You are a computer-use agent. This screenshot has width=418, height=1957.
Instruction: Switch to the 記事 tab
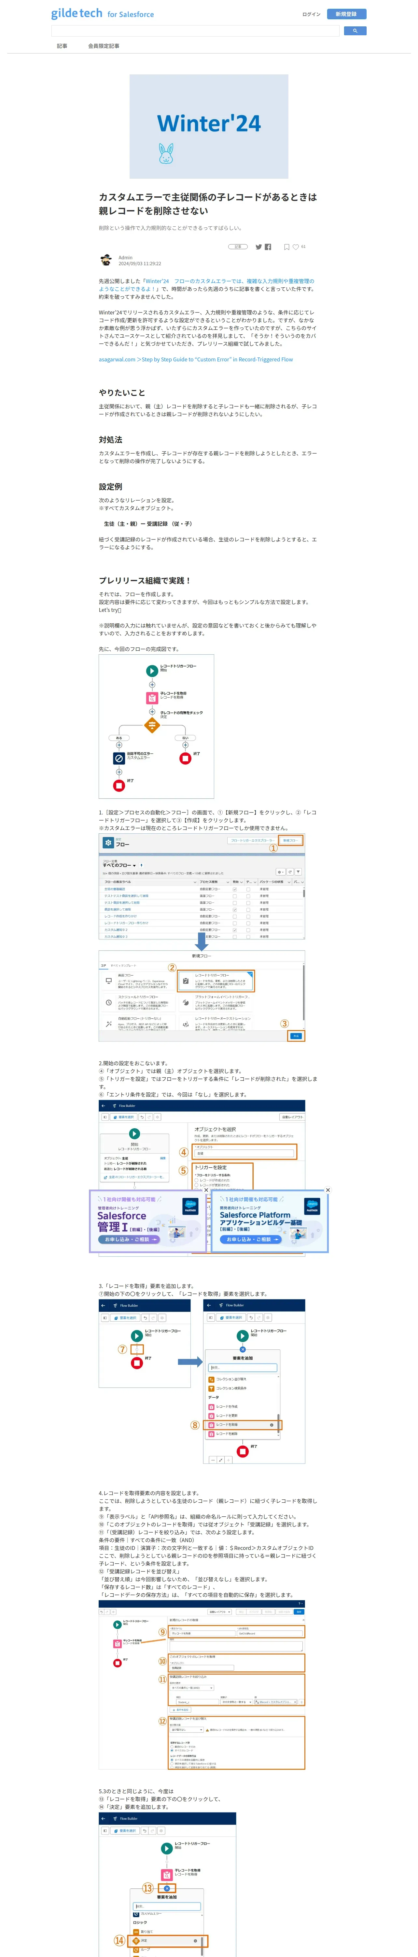coord(62,46)
